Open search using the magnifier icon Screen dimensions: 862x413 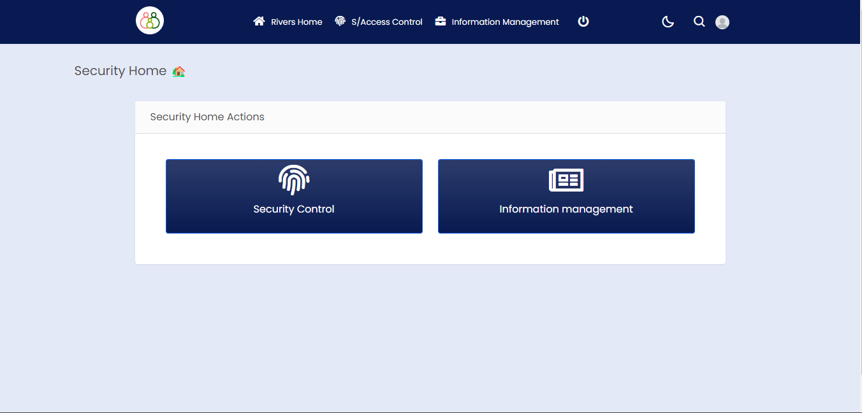coord(699,22)
